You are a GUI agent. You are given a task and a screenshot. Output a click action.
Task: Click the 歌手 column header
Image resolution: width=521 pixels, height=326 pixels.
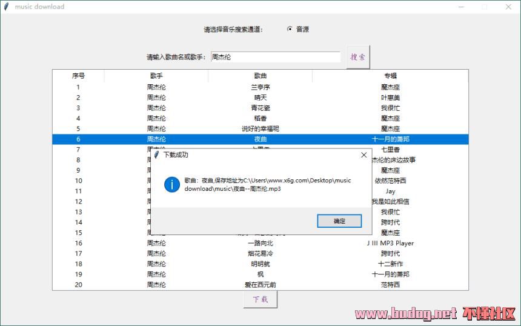(156, 76)
